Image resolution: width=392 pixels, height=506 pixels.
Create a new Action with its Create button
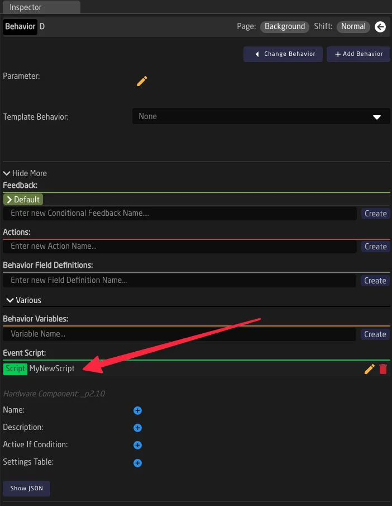point(375,246)
